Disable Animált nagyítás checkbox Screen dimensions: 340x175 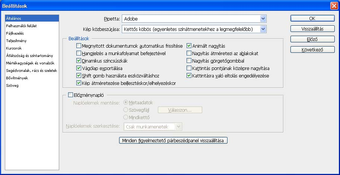pos(189,46)
